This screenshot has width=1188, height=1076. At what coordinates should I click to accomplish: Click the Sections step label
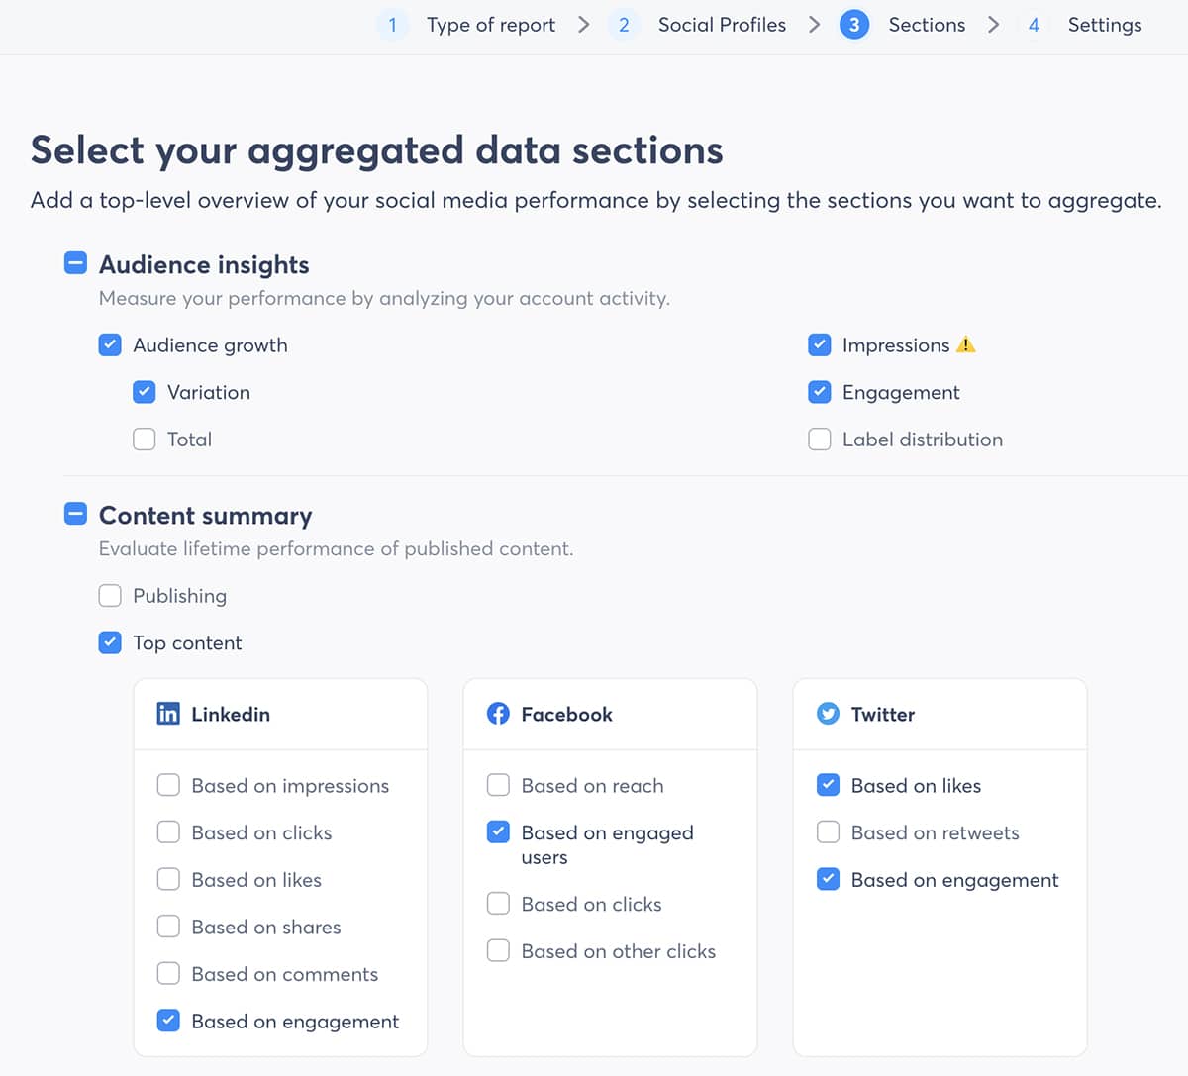[x=927, y=24]
